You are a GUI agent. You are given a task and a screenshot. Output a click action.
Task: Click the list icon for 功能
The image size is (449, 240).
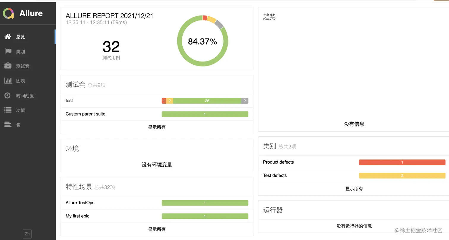click(8, 110)
